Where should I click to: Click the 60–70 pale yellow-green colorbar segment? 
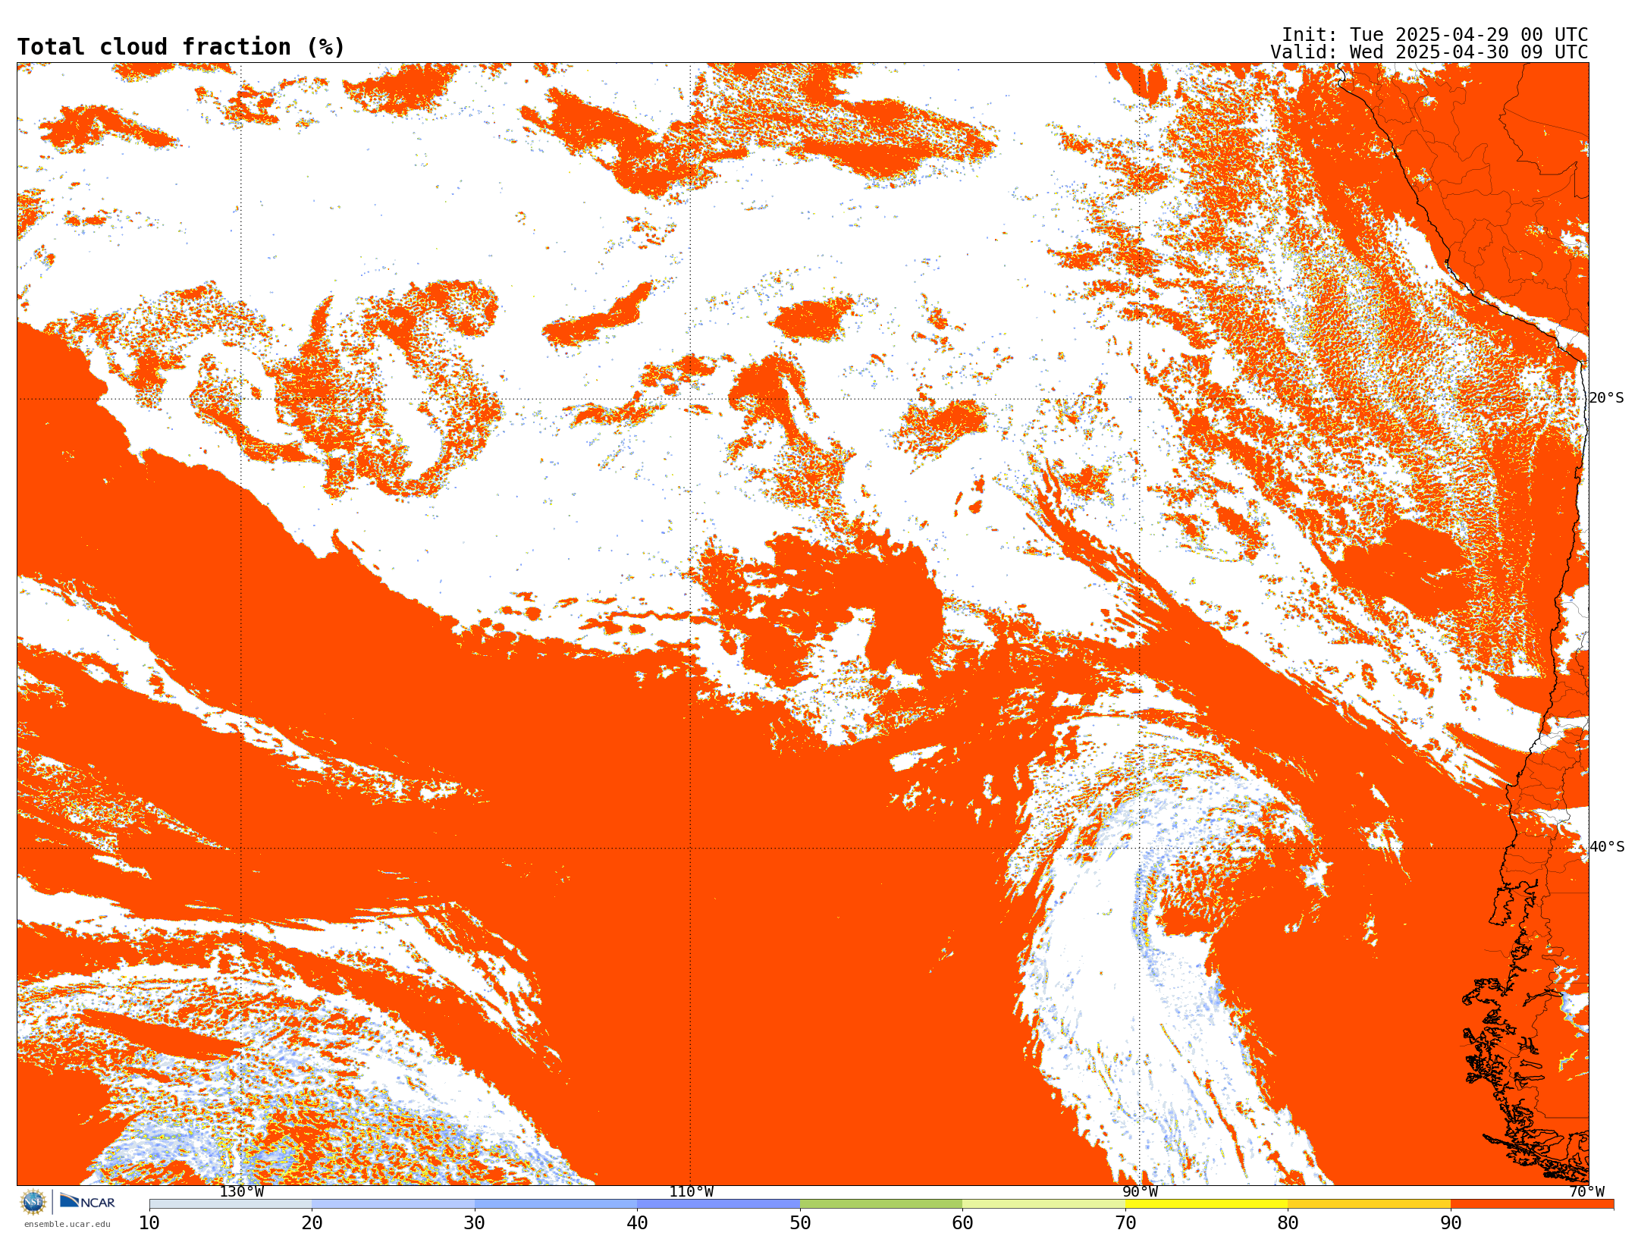(x=1043, y=1204)
